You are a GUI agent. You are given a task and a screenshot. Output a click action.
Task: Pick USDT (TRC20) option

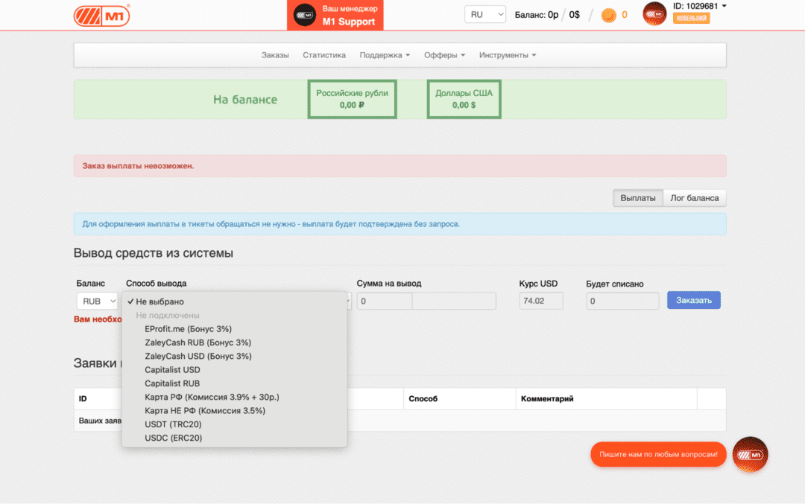click(234, 424)
